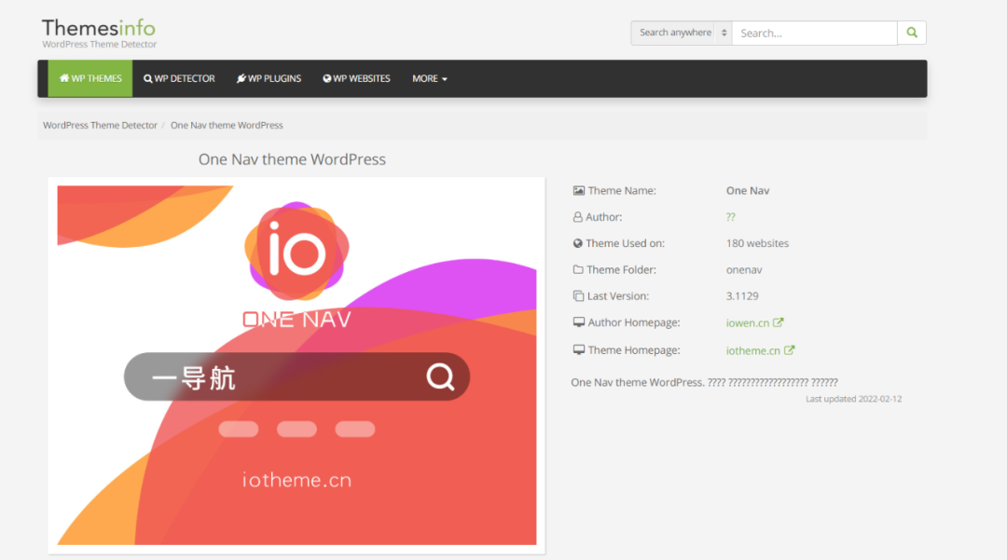Click the author ?? link
1007x560 pixels.
click(730, 216)
